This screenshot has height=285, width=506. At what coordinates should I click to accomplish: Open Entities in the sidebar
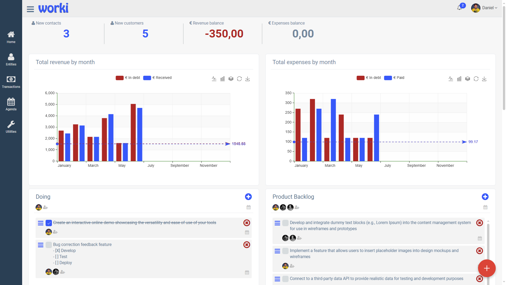11,60
